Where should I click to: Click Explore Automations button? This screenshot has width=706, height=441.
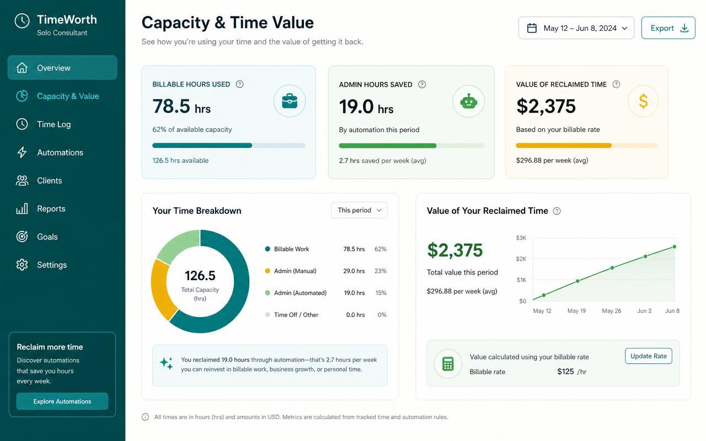point(62,401)
